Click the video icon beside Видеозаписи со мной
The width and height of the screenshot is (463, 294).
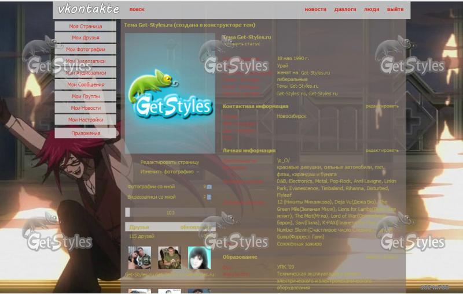click(x=209, y=197)
